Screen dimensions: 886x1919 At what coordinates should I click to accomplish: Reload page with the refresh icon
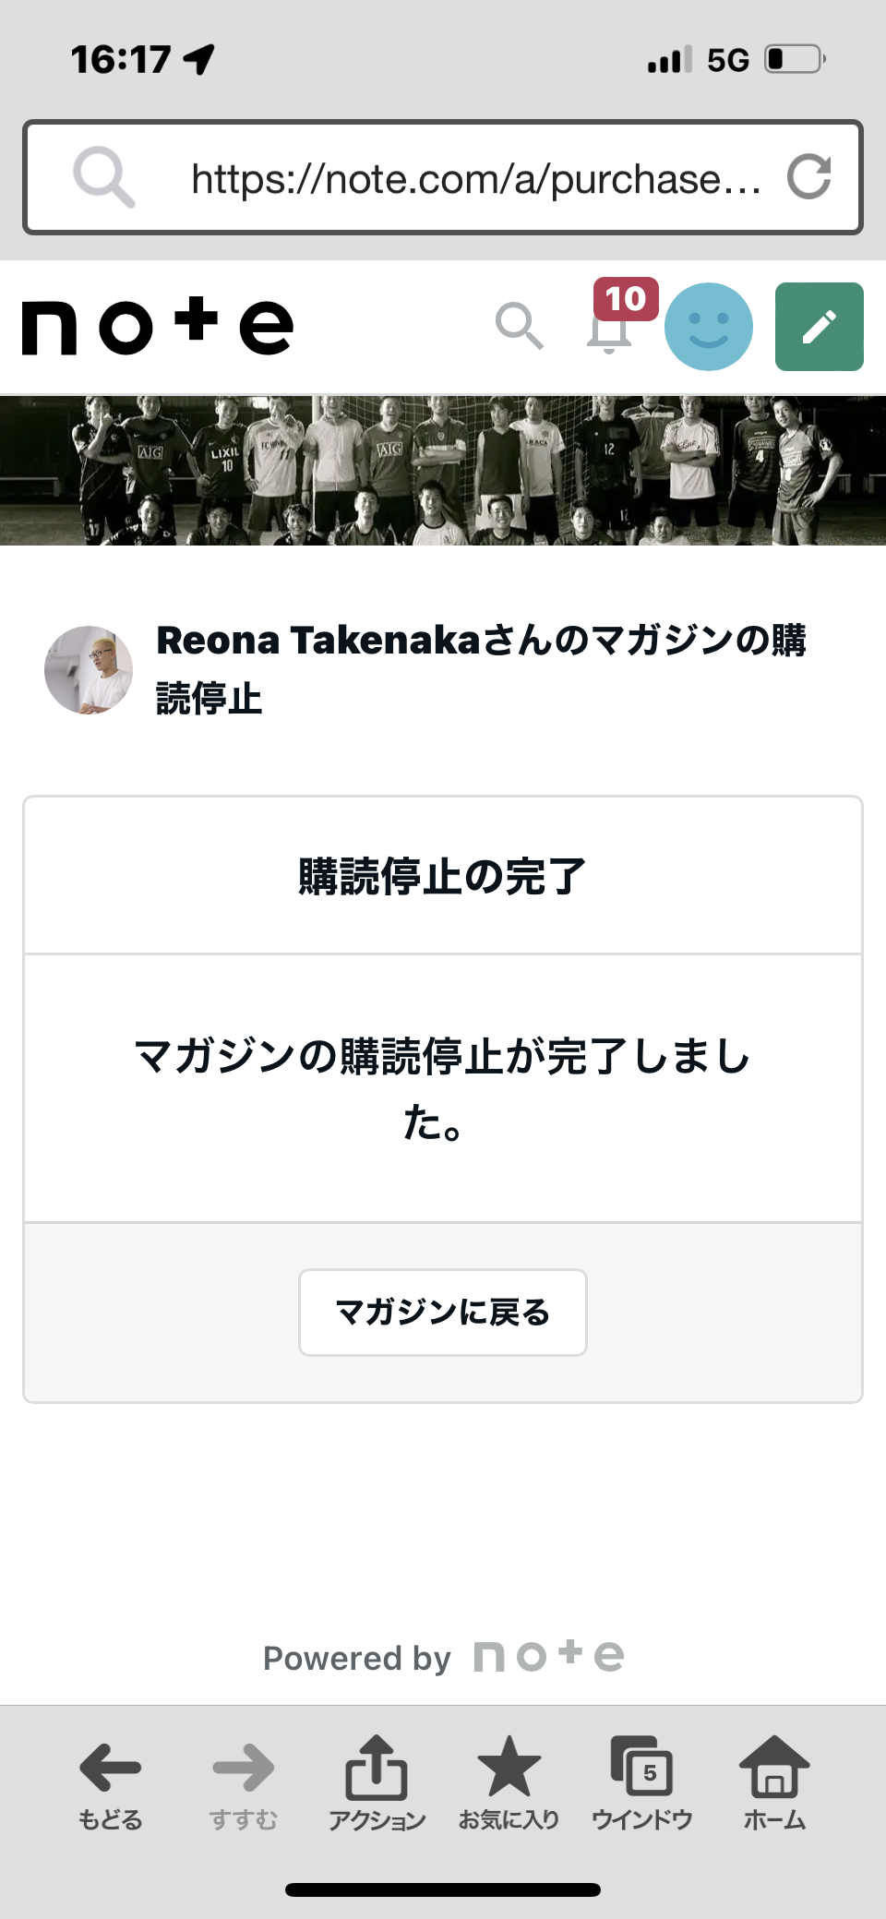809,176
